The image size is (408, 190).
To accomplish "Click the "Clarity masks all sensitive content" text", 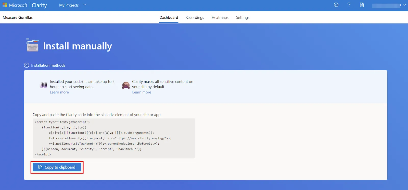I will [x=163, y=84].
